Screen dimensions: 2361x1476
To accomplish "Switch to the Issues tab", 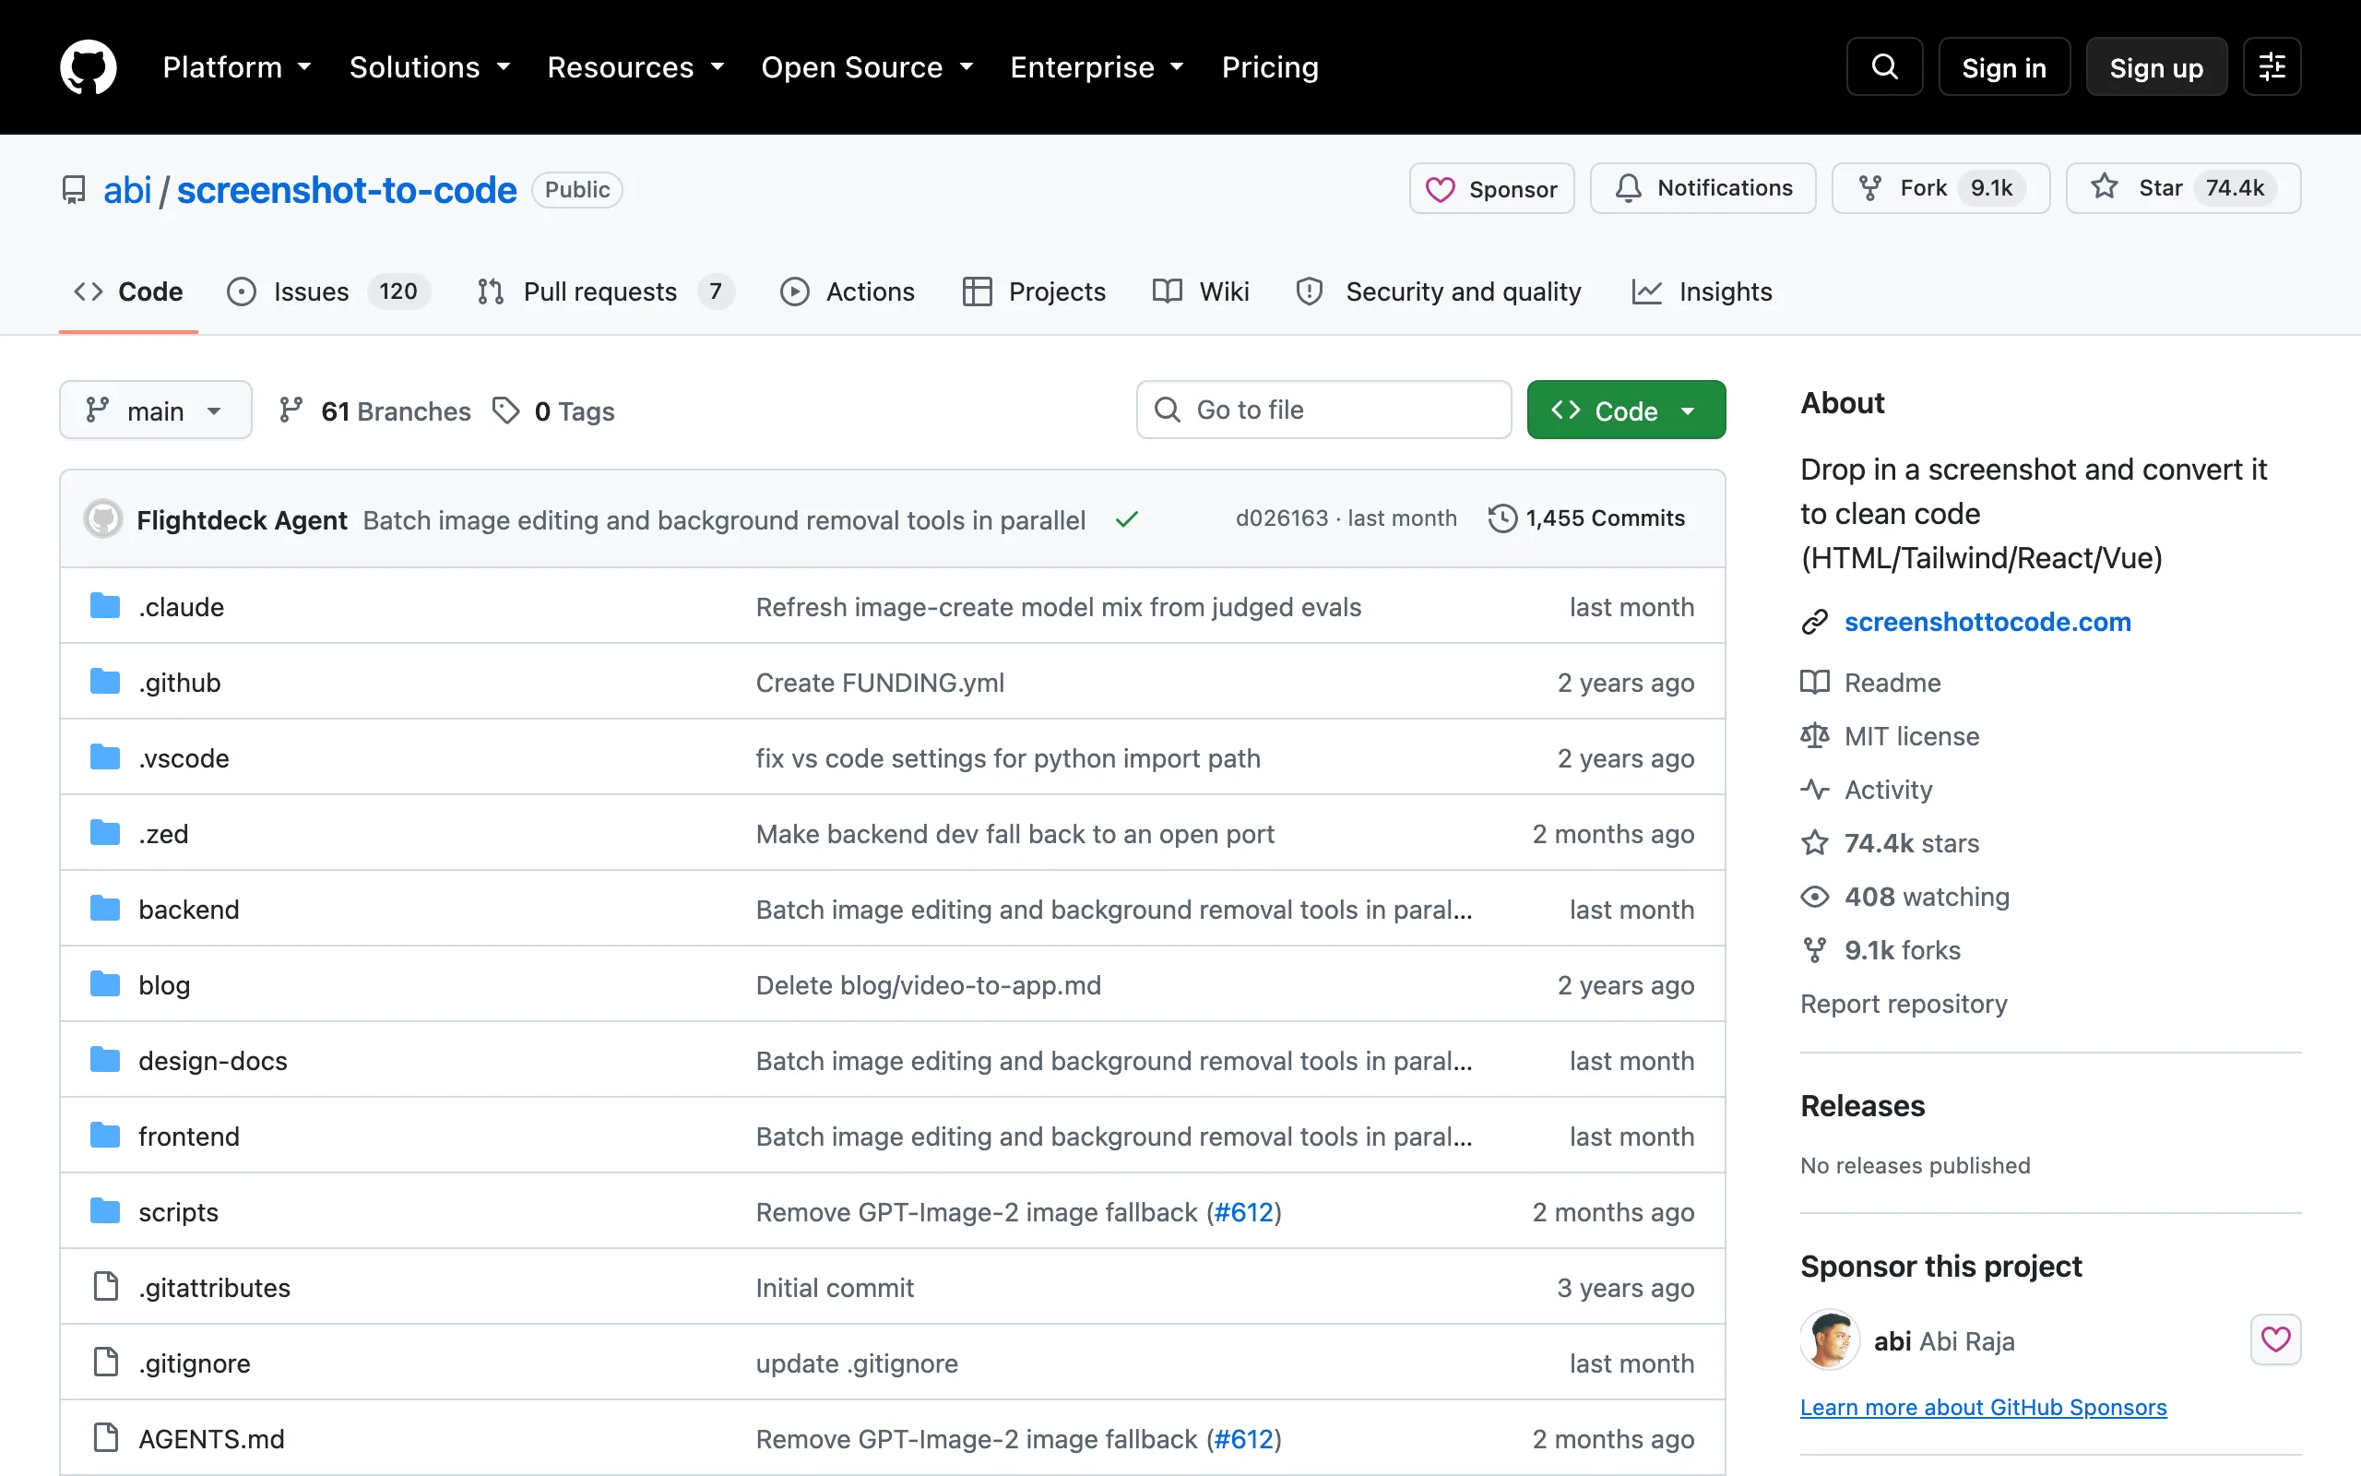I will tap(327, 292).
